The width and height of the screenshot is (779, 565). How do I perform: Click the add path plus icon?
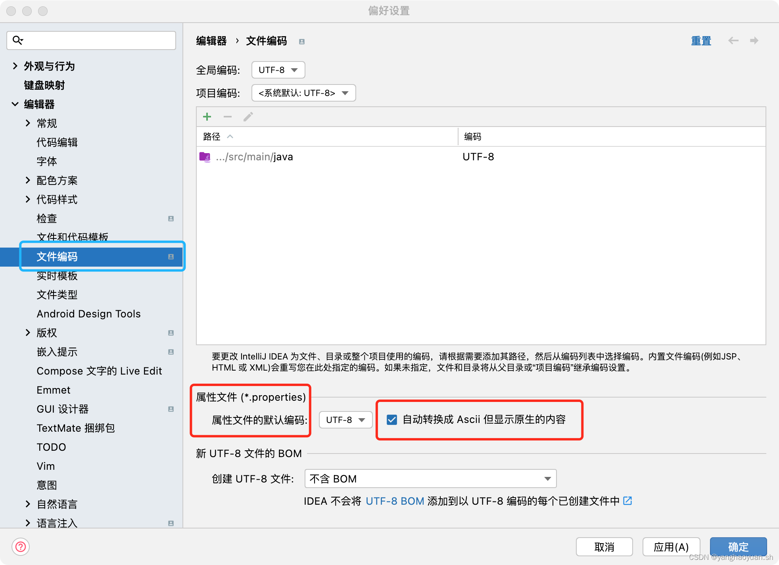tap(207, 117)
